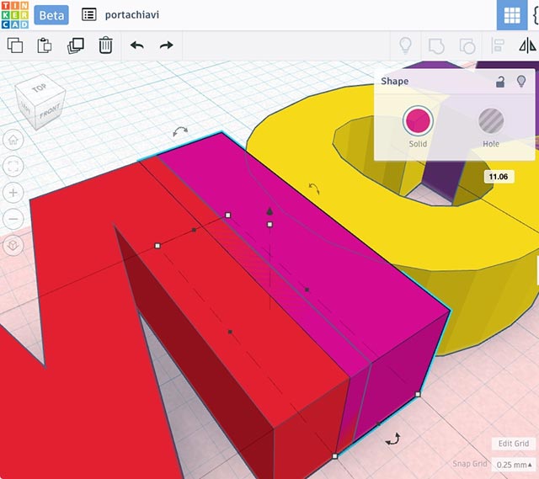Open the Solid color picker
This screenshot has height=479, width=539.
point(418,121)
